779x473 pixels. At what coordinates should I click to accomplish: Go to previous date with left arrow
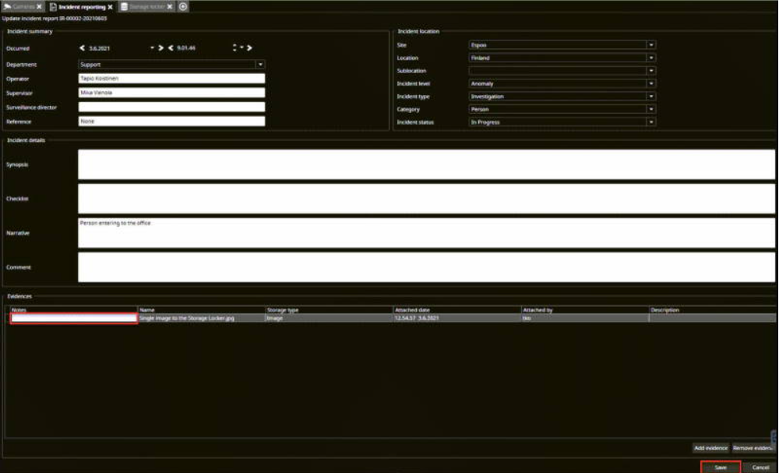83,48
